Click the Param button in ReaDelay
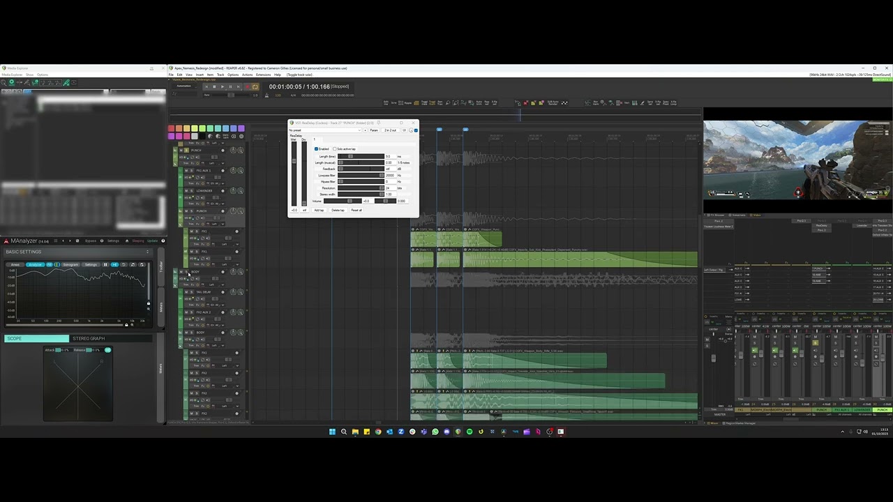Image resolution: width=893 pixels, height=502 pixels. click(374, 130)
